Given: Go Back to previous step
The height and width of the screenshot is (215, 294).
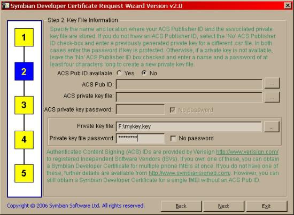Looking at the screenshot, I should point(181,206).
